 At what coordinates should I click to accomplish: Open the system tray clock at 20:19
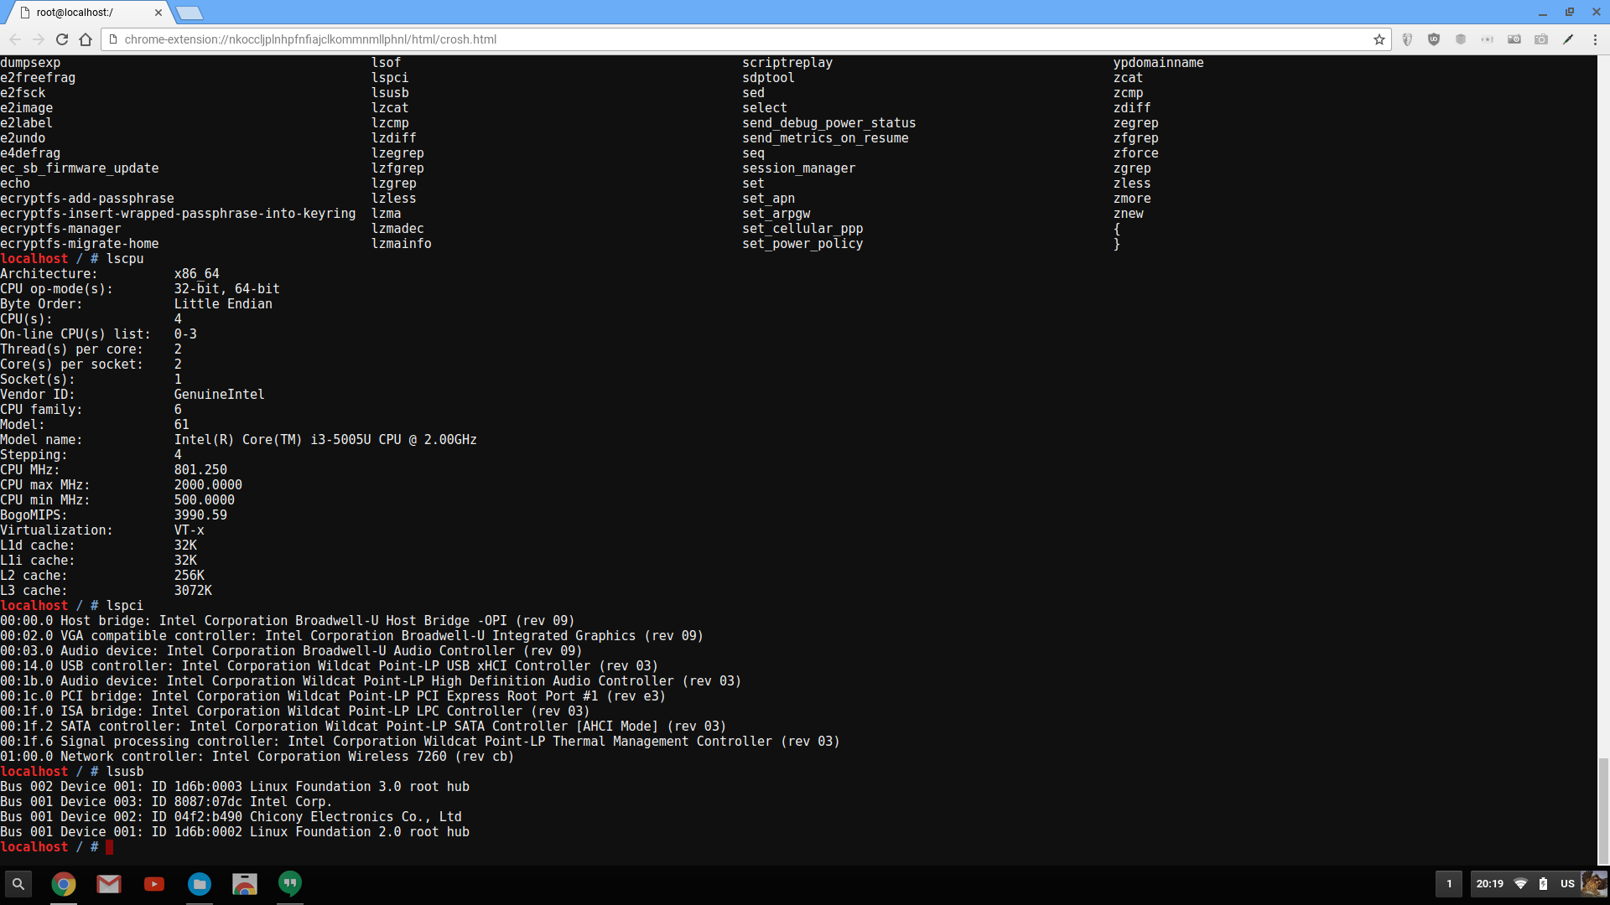tap(1490, 884)
